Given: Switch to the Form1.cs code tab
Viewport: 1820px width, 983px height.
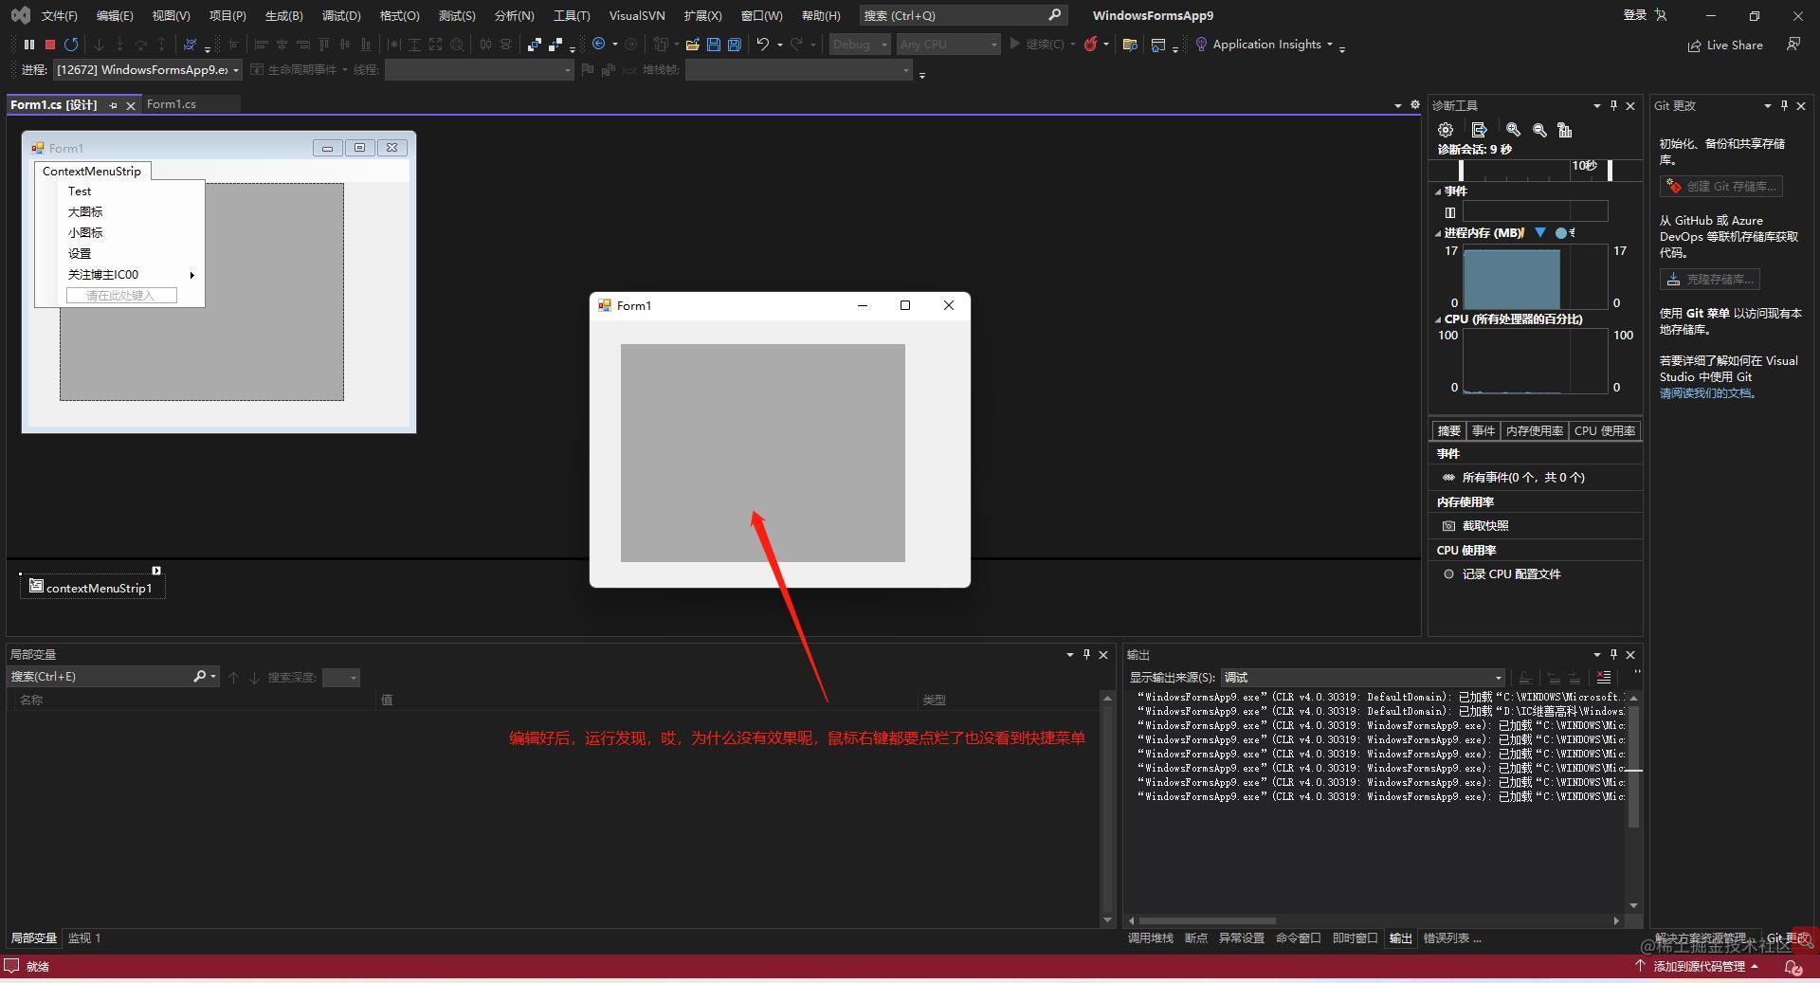Looking at the screenshot, I should click(172, 104).
